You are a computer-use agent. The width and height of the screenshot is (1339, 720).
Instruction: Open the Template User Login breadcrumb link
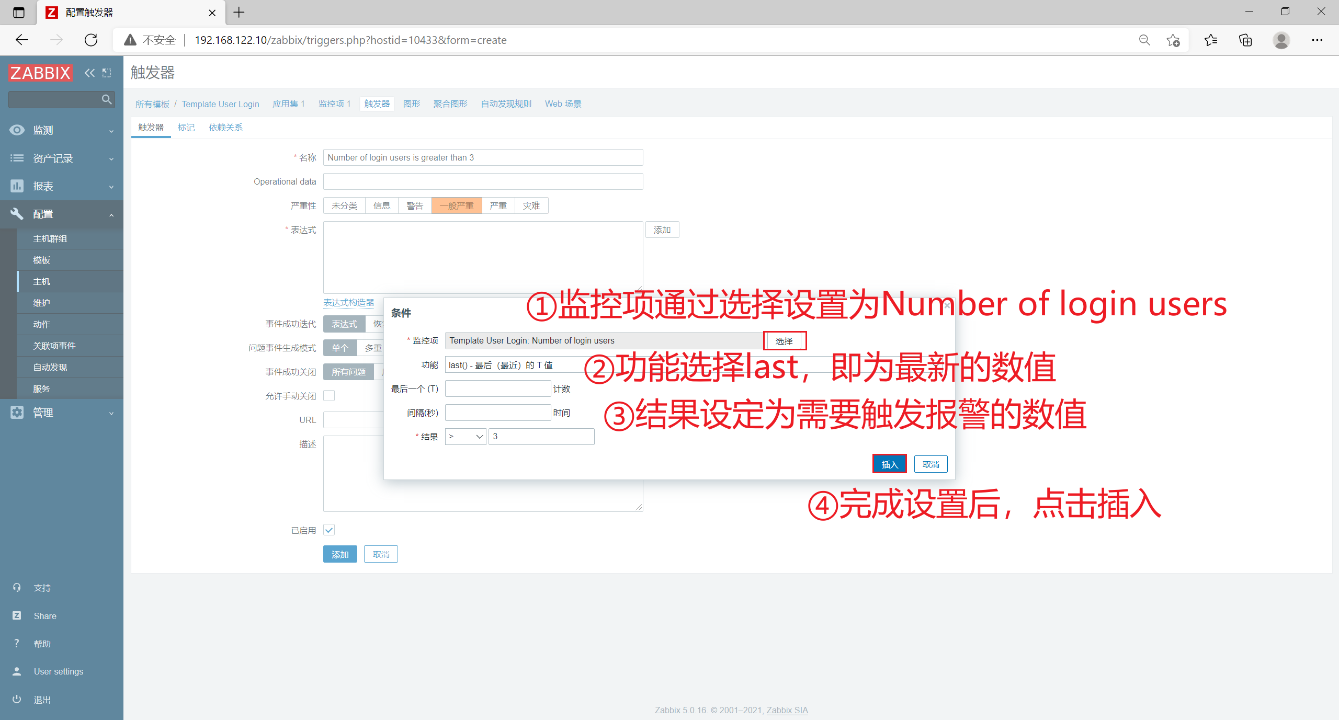(x=220, y=104)
